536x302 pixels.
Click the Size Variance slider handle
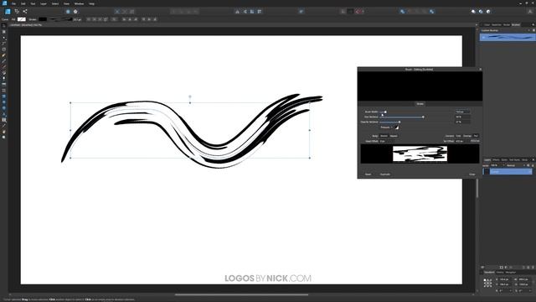click(x=423, y=117)
